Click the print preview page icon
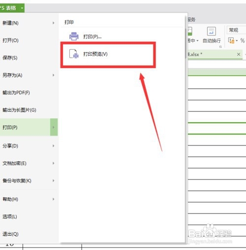This screenshot has width=246, height=250. click(x=74, y=54)
